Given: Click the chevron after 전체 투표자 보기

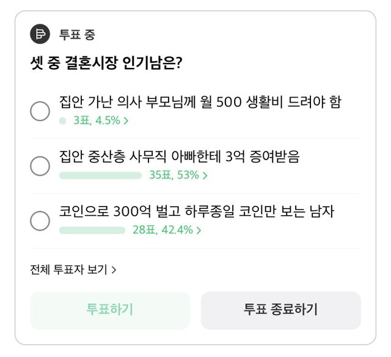Looking at the screenshot, I should point(114,269).
